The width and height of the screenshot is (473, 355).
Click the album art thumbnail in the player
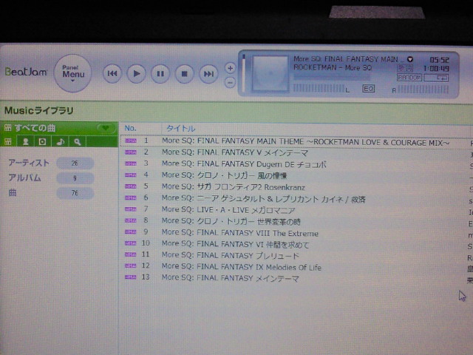pyautogui.click(x=270, y=74)
